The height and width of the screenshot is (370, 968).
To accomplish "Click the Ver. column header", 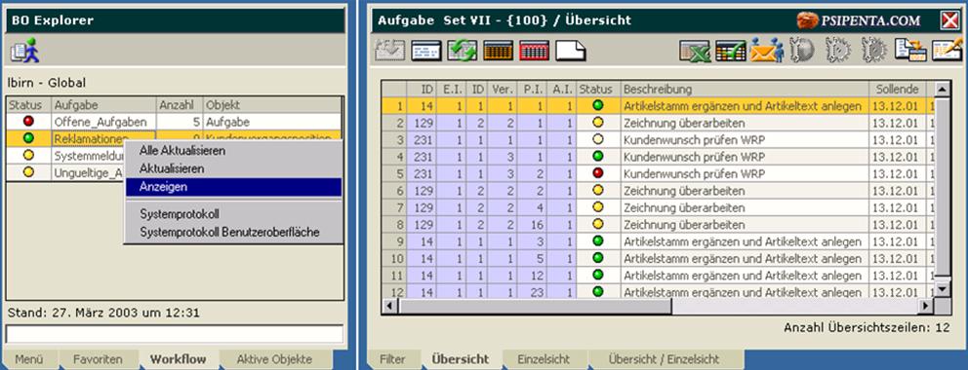I will (502, 90).
